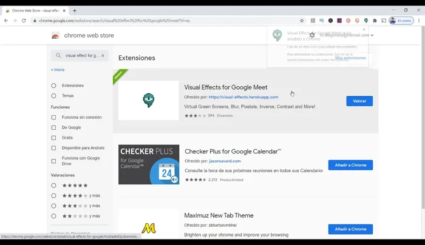Click the Extensiones section heading
This screenshot has width=425, height=245.
coord(137,58)
